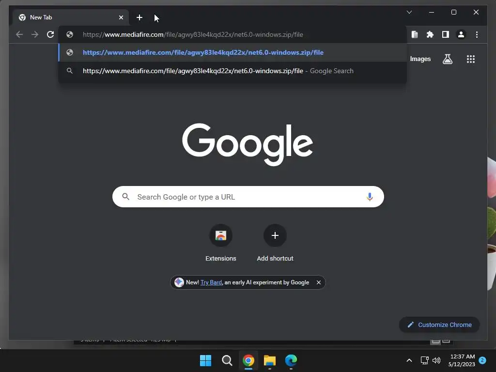Reload the current page
This screenshot has width=496, height=372.
click(50, 34)
